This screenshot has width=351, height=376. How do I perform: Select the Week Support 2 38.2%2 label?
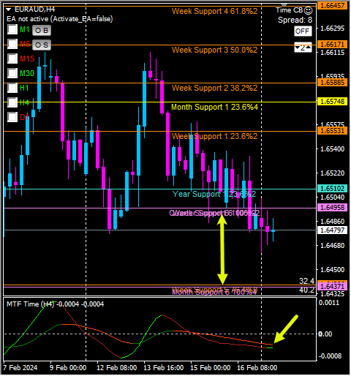(214, 88)
